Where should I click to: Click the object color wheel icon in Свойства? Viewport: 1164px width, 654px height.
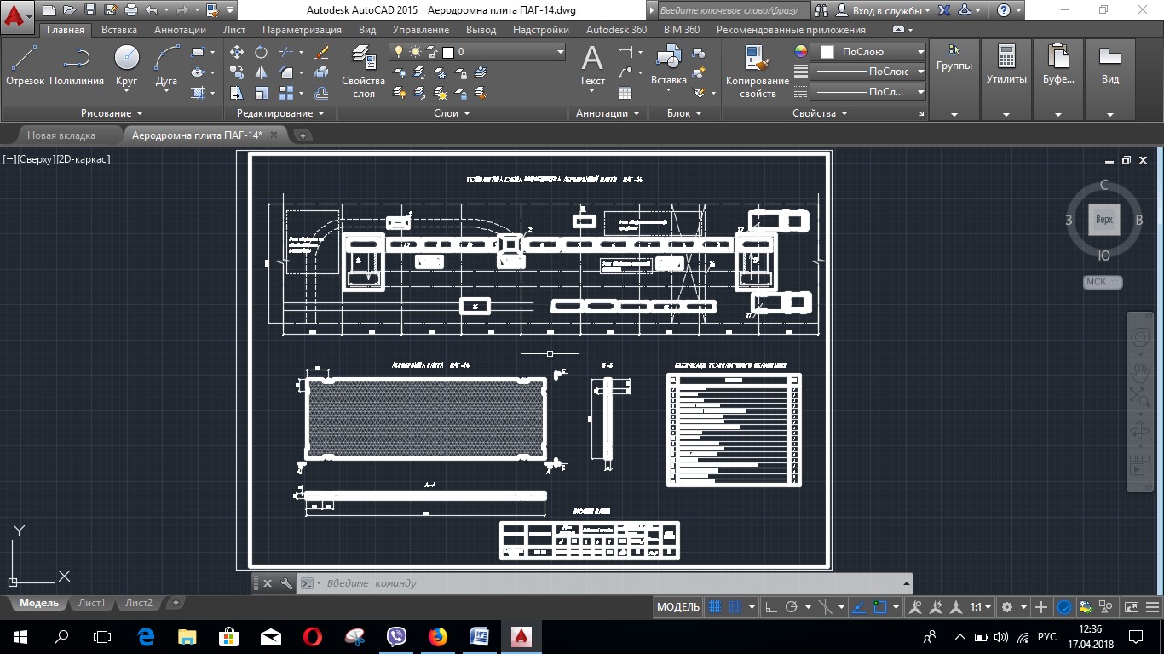click(800, 51)
